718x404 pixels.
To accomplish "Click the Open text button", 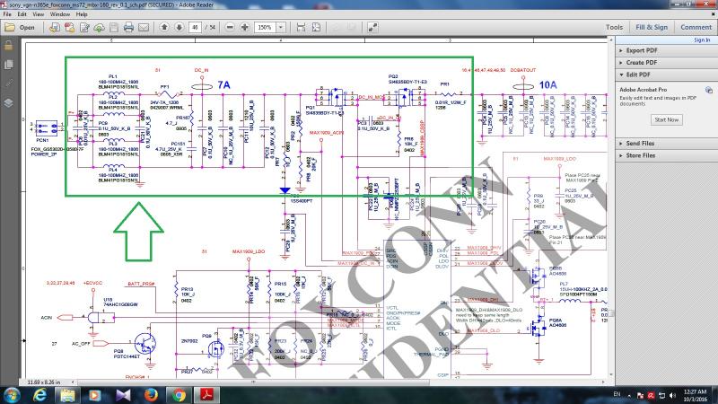I will point(27,28).
